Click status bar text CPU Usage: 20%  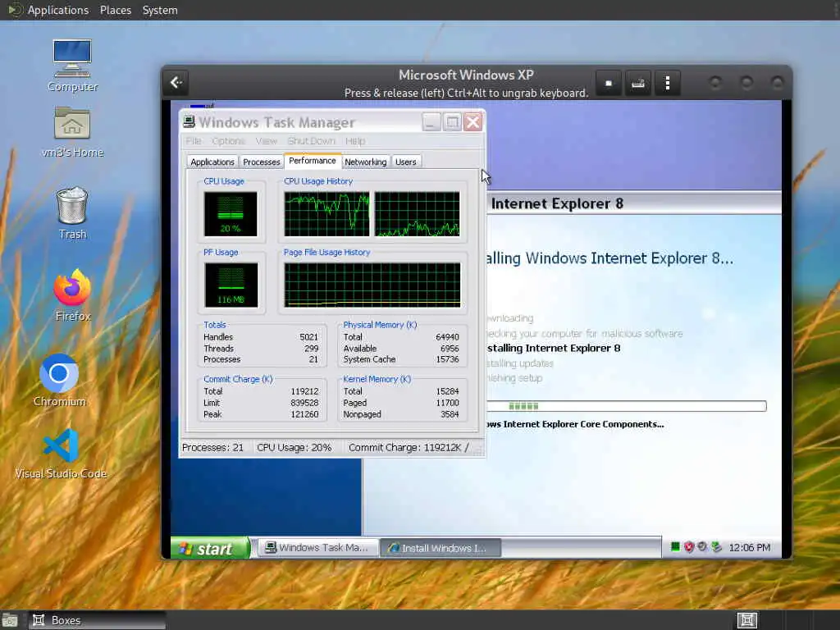tap(294, 447)
